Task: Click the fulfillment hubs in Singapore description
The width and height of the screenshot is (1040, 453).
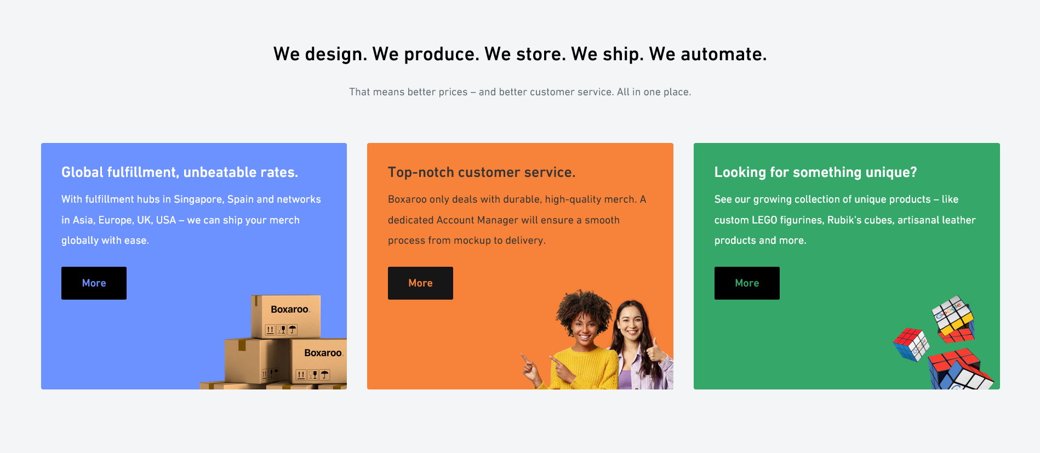Action: (x=191, y=220)
